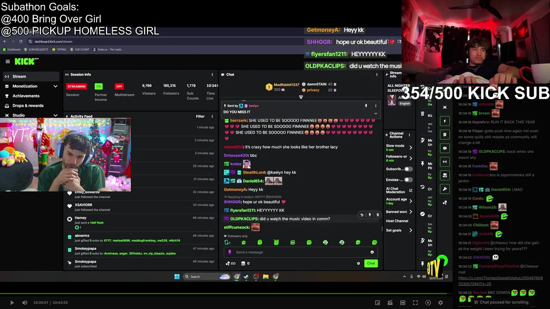550x309 pixels.
Task: Open video player settings gear
Action: coord(440,303)
